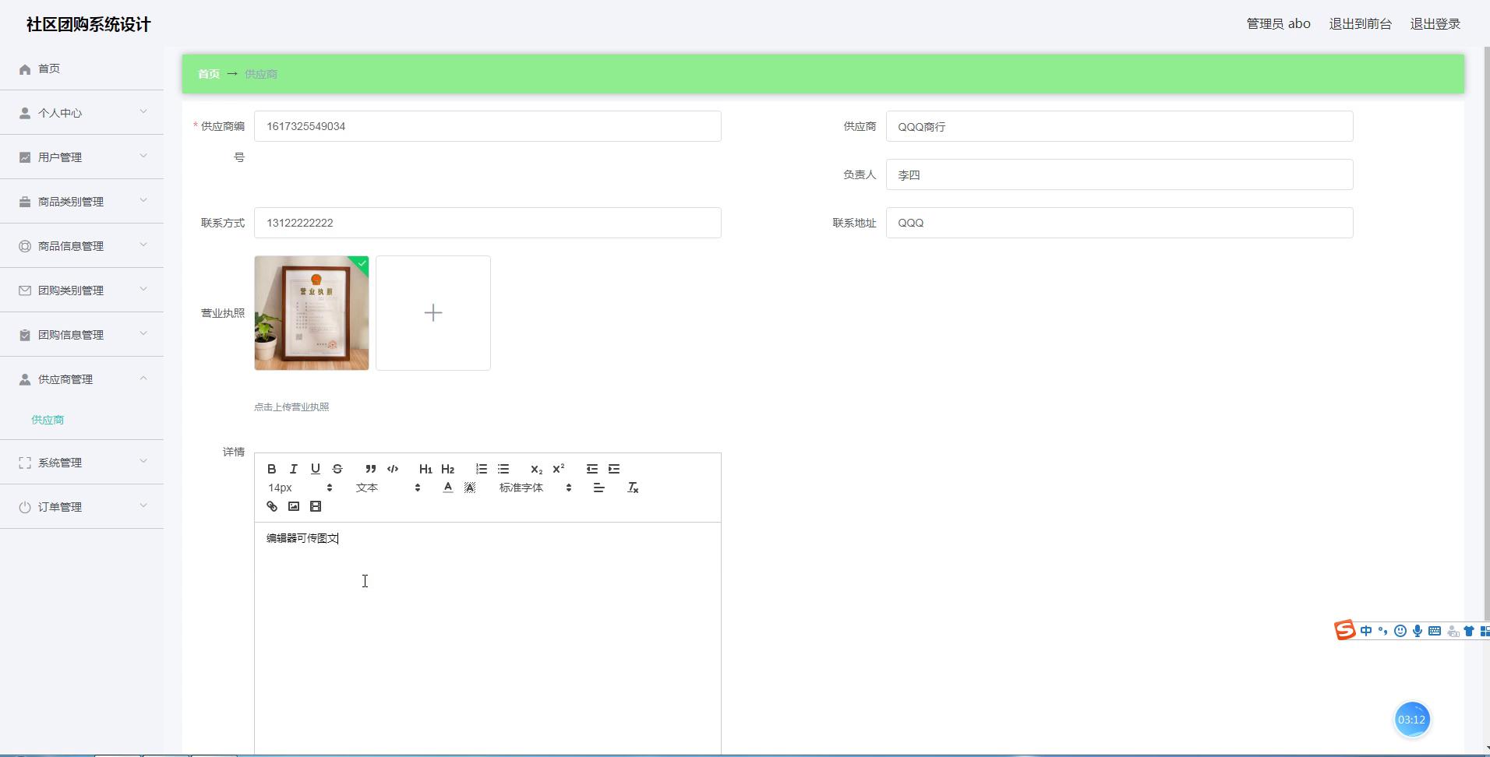Click the 退出登录 link
The height and width of the screenshot is (757, 1490).
coord(1435,24)
